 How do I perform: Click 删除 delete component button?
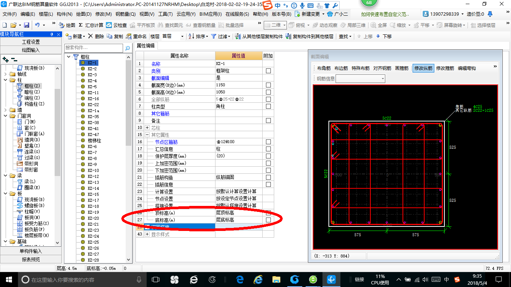(x=96, y=36)
